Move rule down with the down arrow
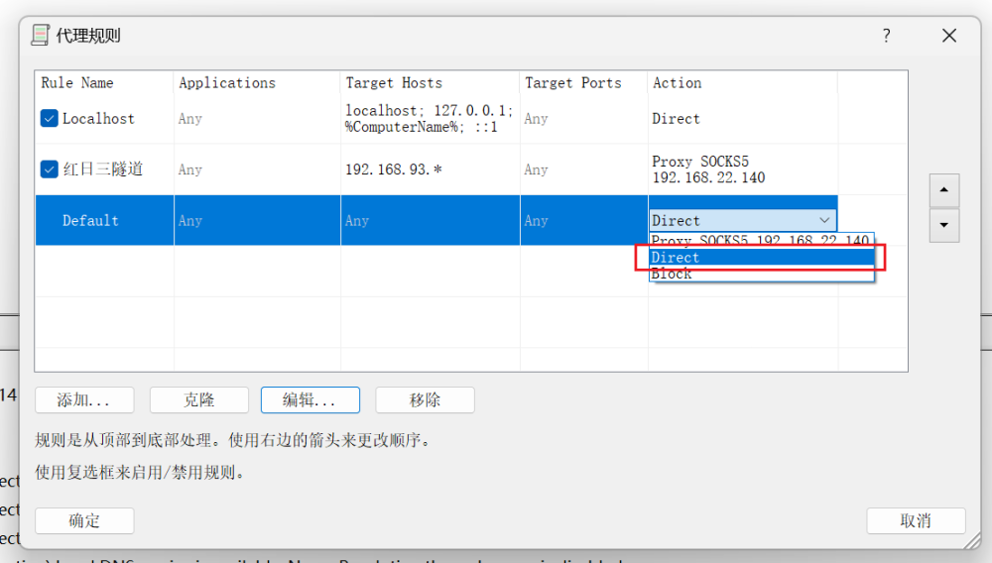The width and height of the screenshot is (992, 563). 943,225
